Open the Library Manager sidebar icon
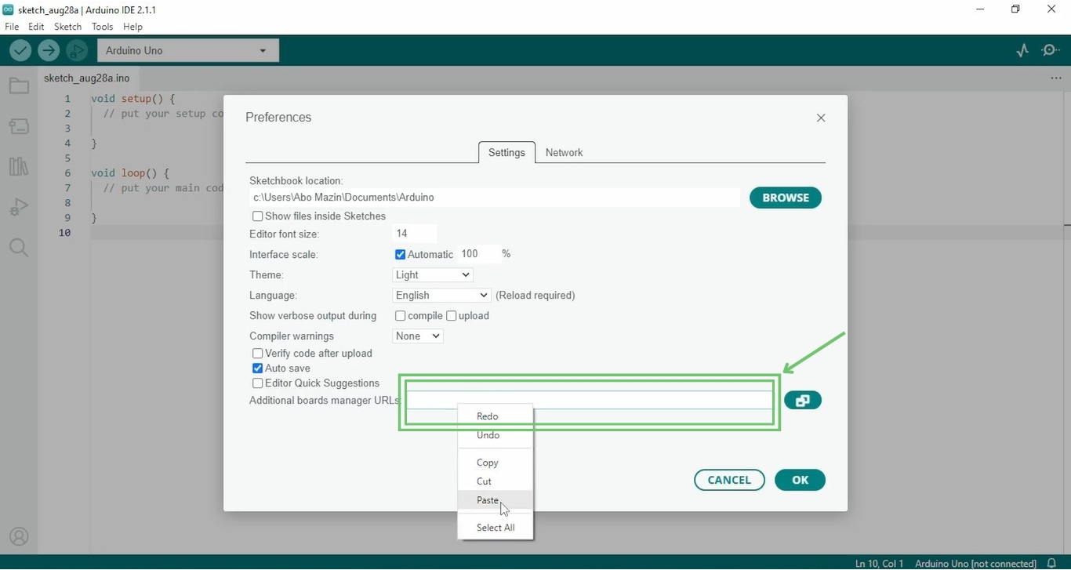Screen dimensions: 1071x570 click(x=19, y=166)
